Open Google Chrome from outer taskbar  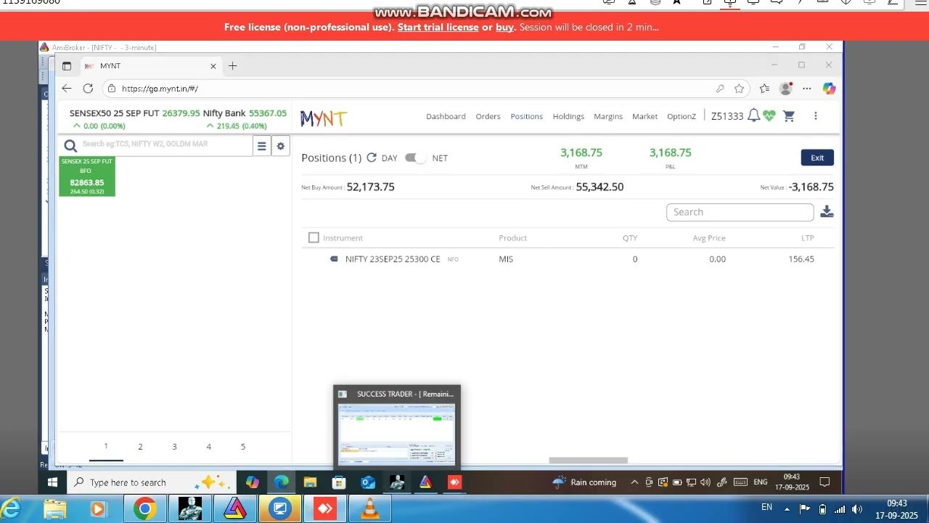(145, 509)
